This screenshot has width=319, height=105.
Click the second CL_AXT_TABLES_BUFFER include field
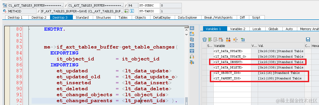tap(96, 5)
